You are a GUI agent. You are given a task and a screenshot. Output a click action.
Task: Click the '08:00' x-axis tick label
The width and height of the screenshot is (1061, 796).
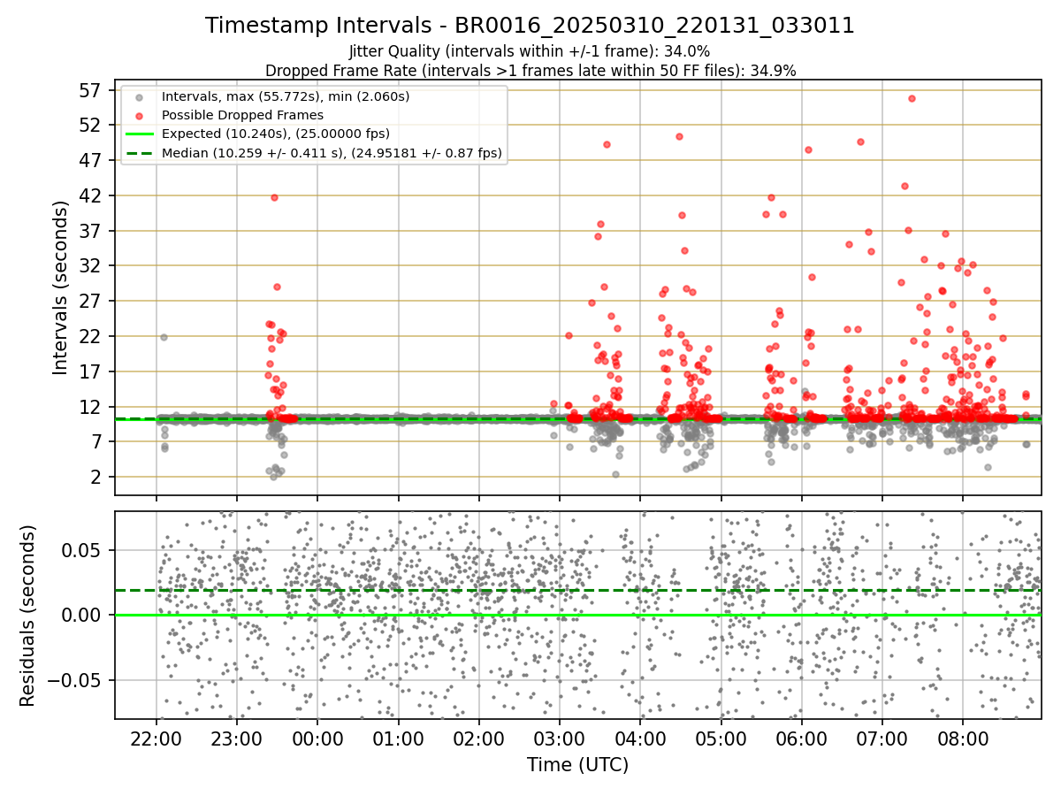pos(962,738)
